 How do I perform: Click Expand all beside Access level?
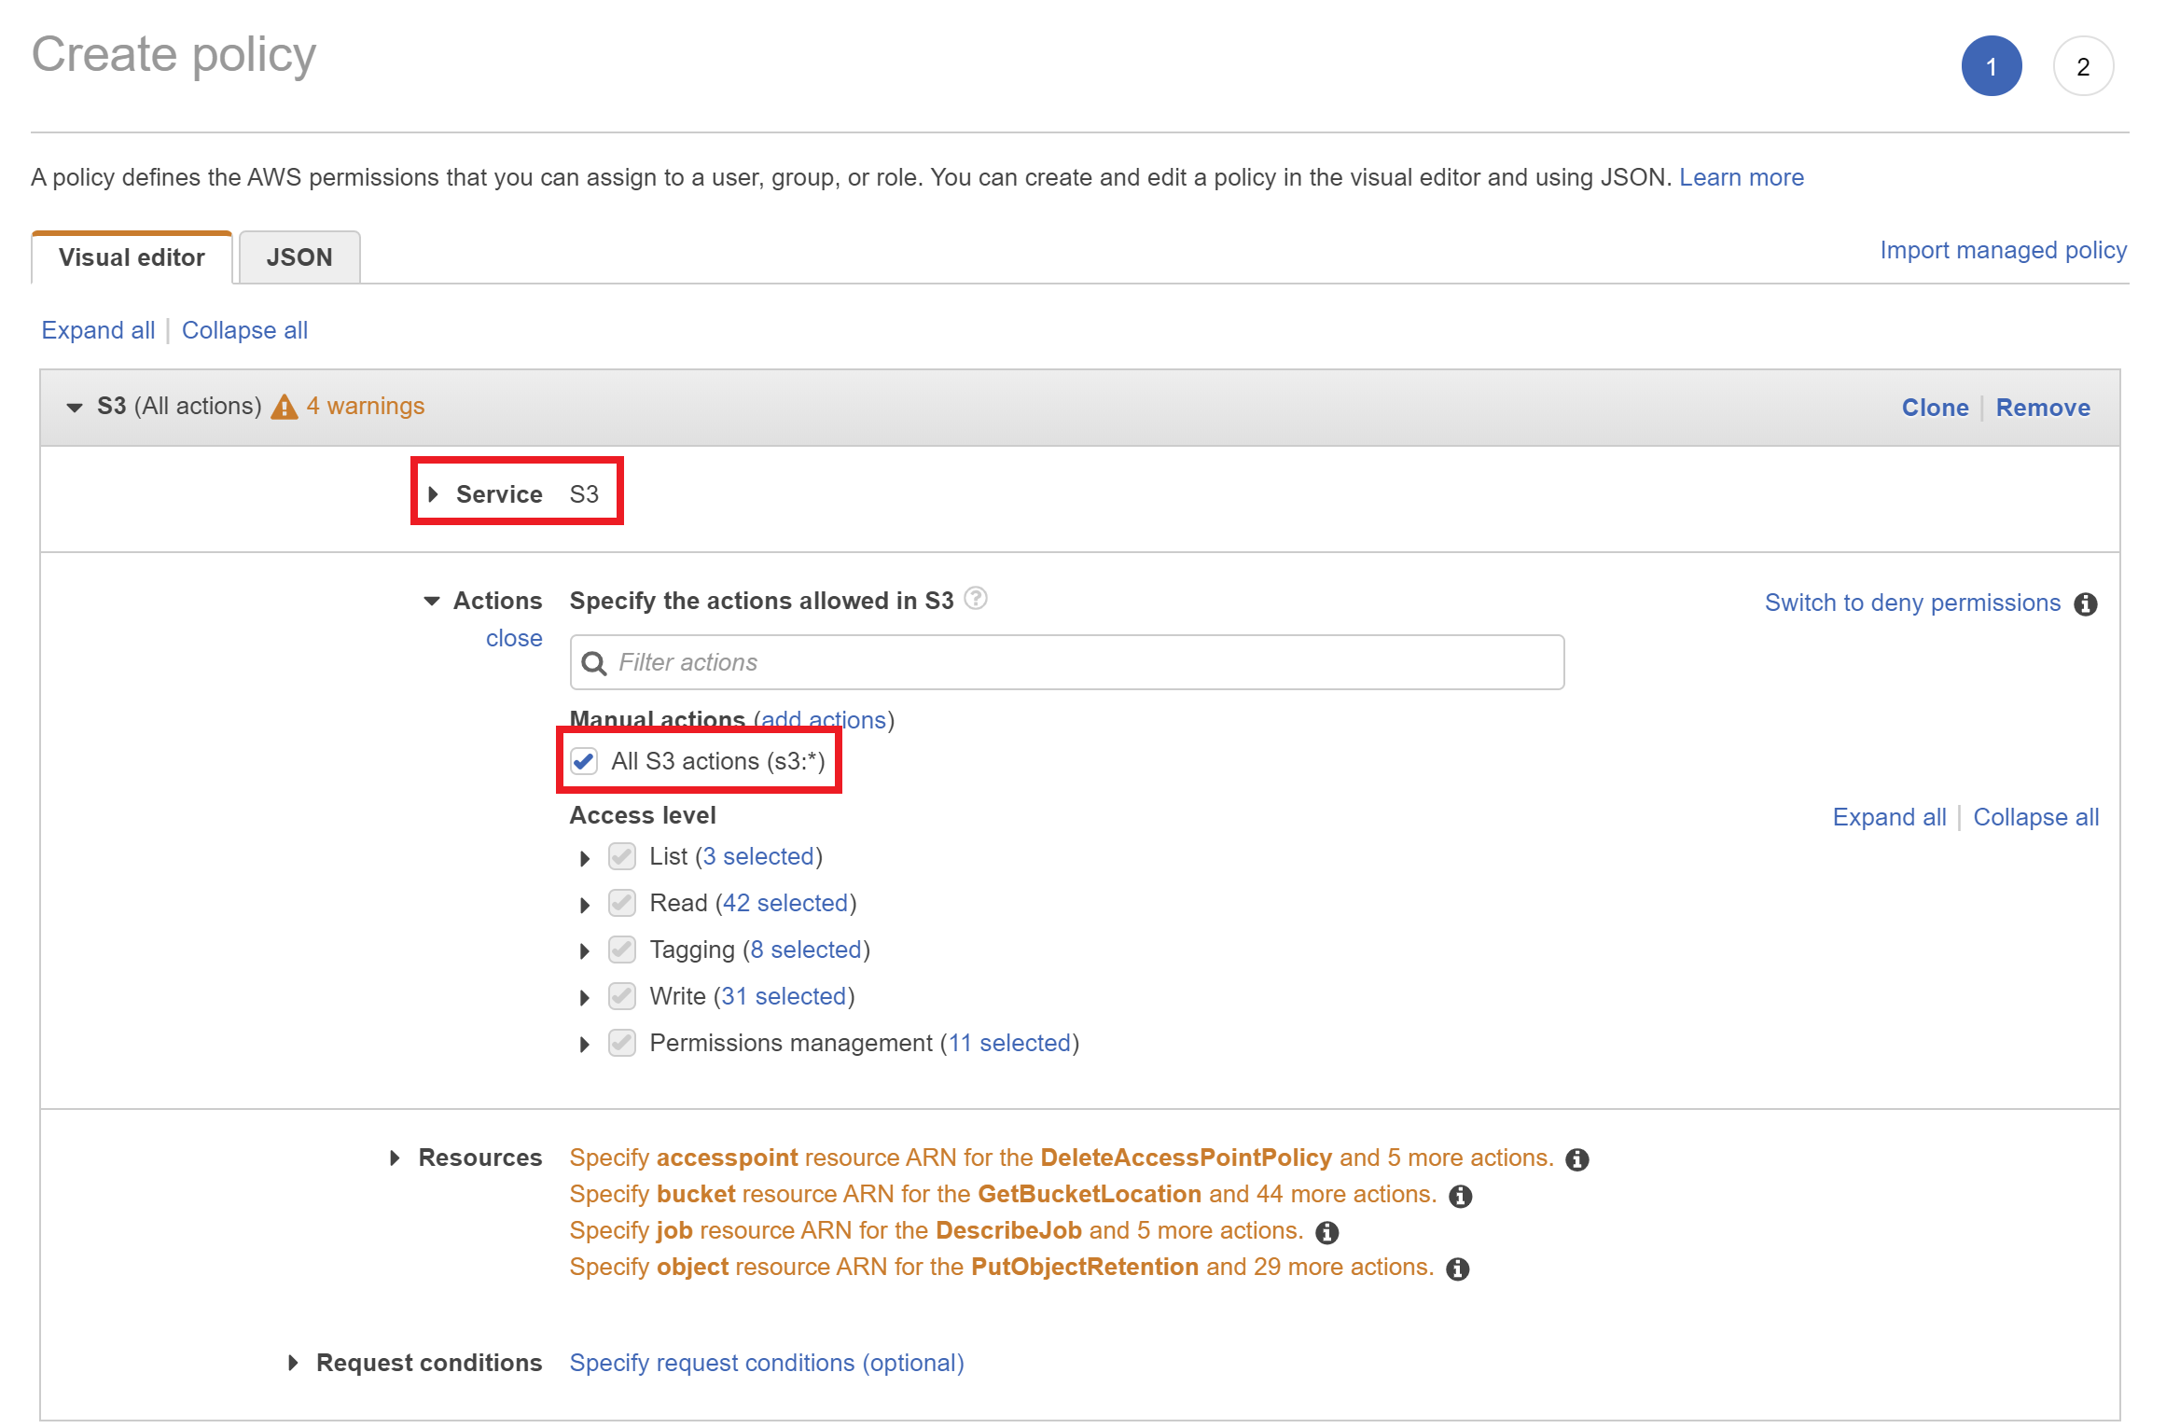point(1889,817)
